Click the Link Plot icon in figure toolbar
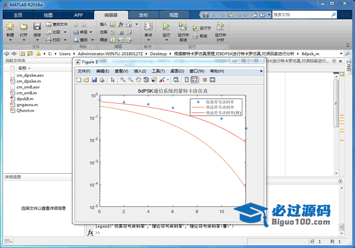 tap(176, 80)
